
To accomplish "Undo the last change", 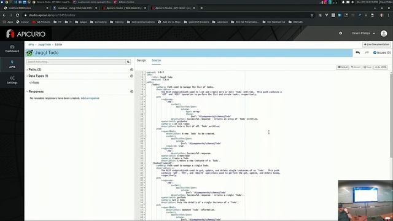I will 357,53.
